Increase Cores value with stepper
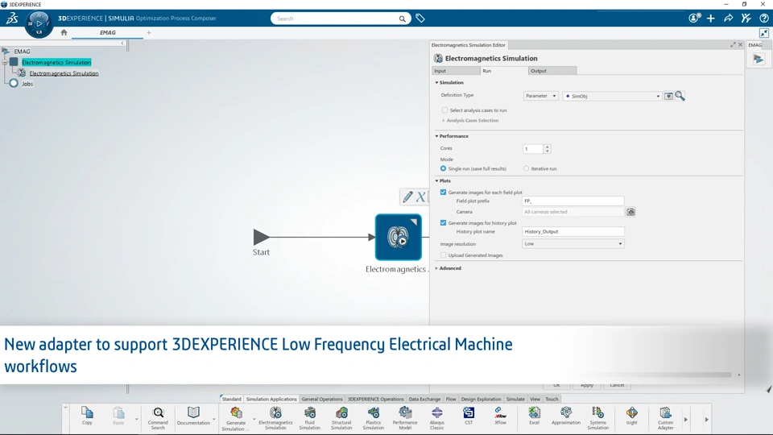 [x=548, y=147]
